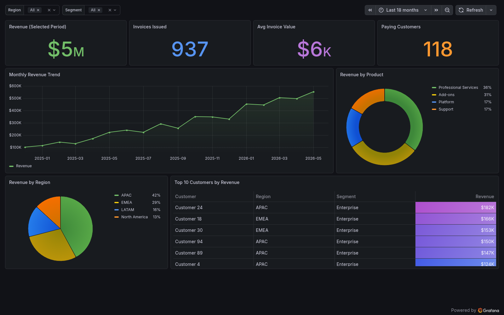
Task: Click the 118 paying customers value
Action: coord(438,49)
